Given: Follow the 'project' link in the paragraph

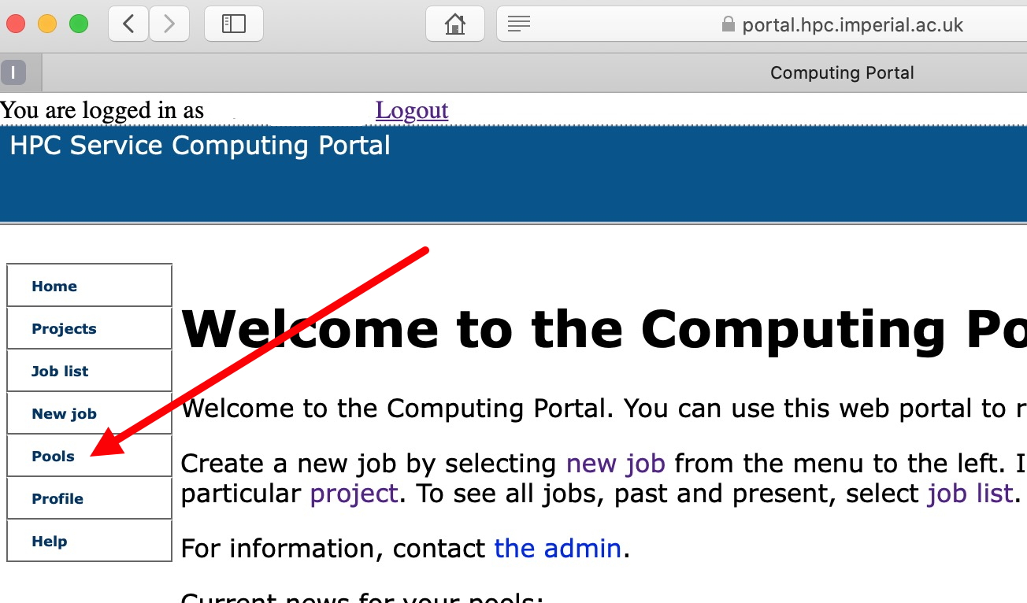Looking at the screenshot, I should point(354,494).
